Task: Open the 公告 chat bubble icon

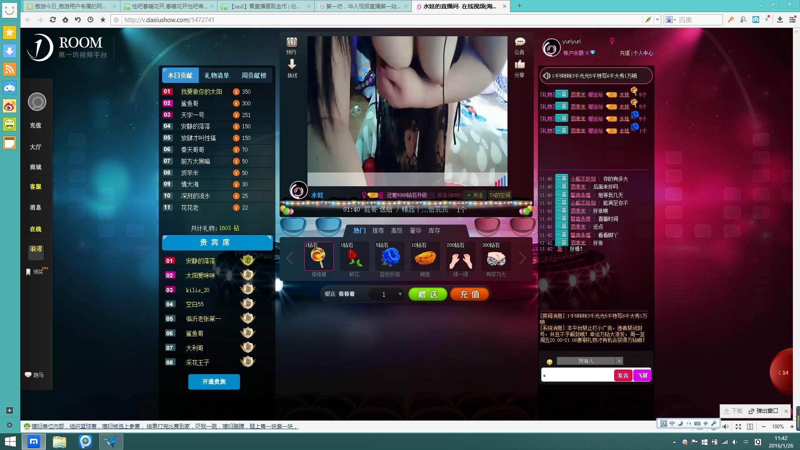Action: pyautogui.click(x=520, y=42)
